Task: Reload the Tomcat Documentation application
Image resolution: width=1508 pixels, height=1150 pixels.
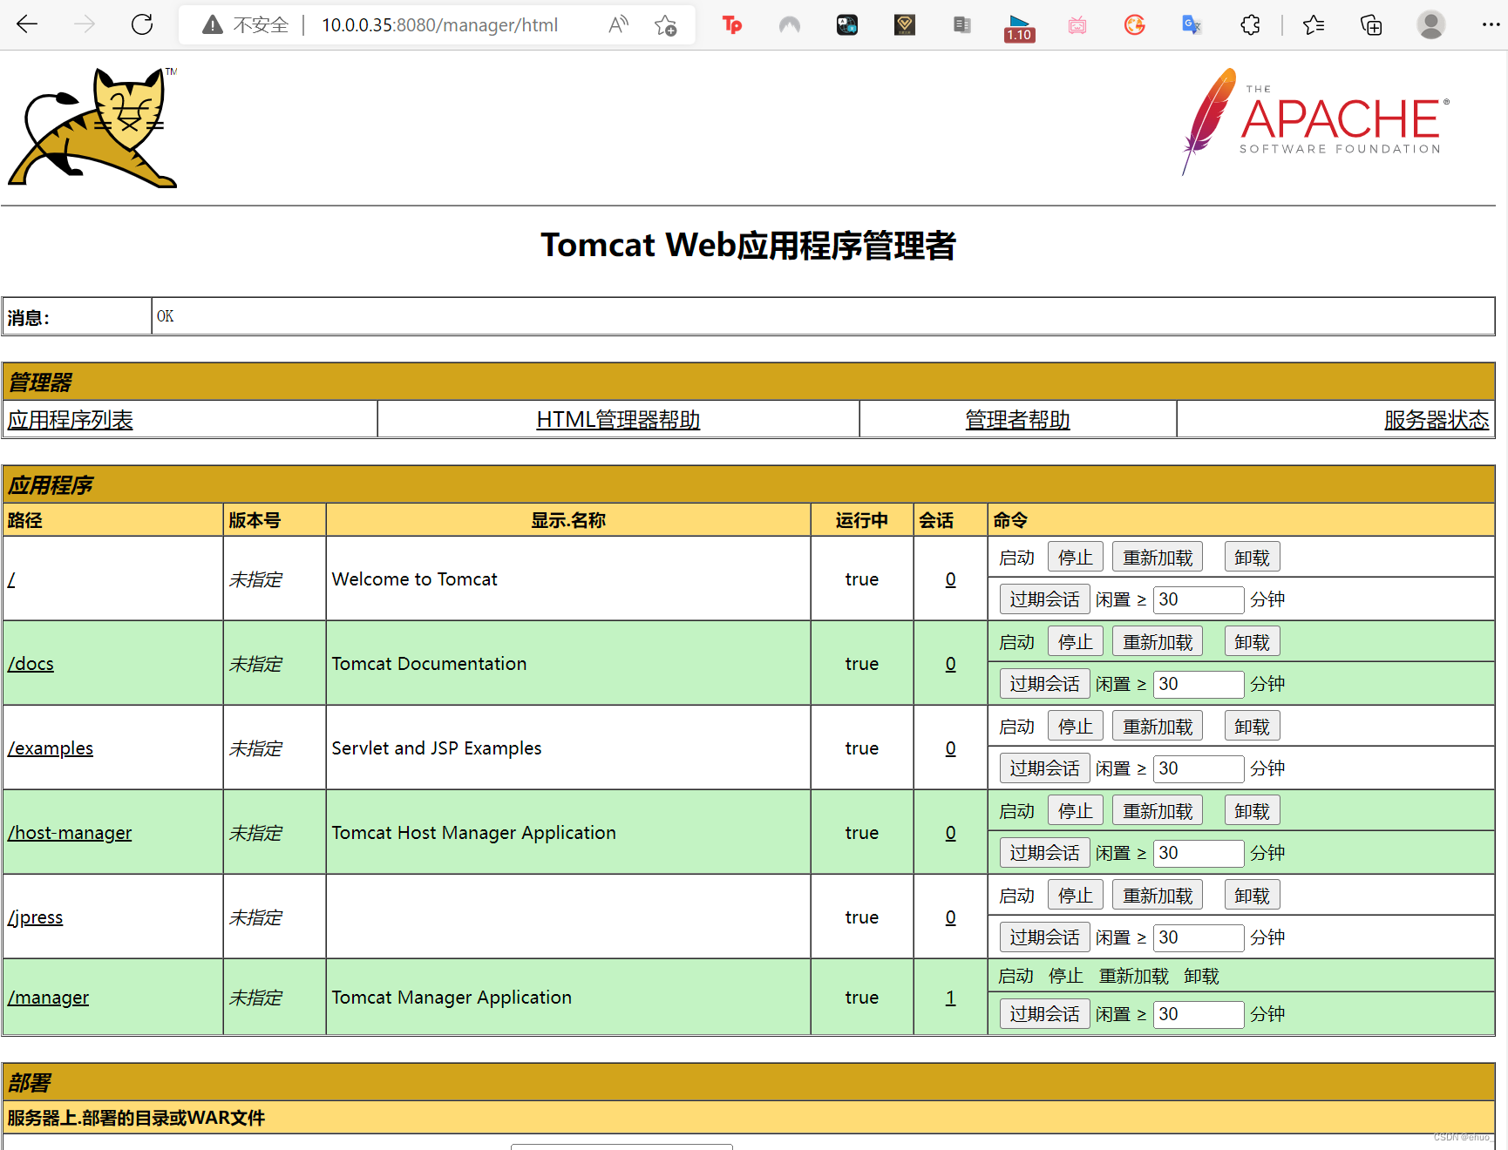Action: coord(1157,642)
